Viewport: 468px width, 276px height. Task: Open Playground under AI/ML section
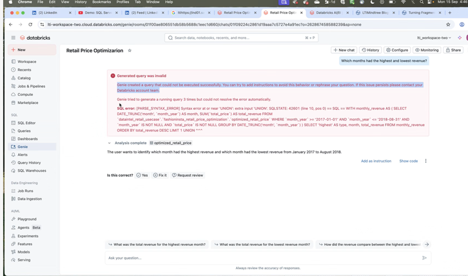tap(27, 219)
